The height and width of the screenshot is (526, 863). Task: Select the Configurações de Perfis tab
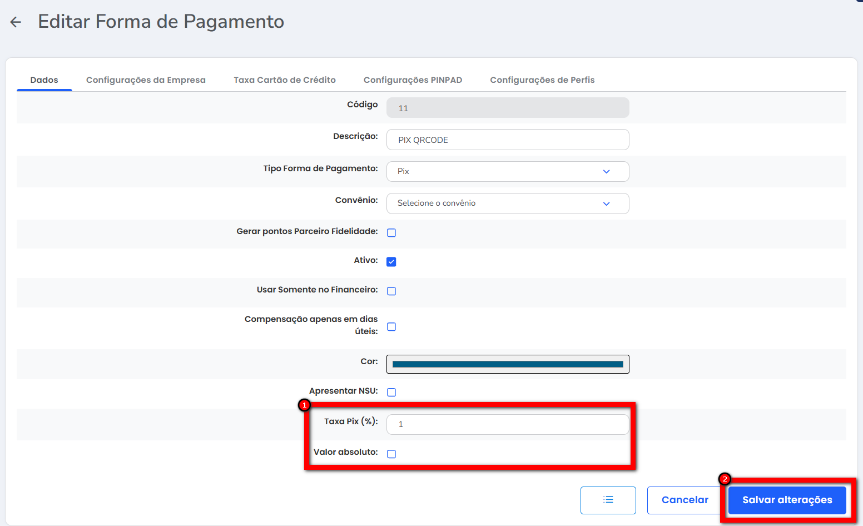coord(542,80)
